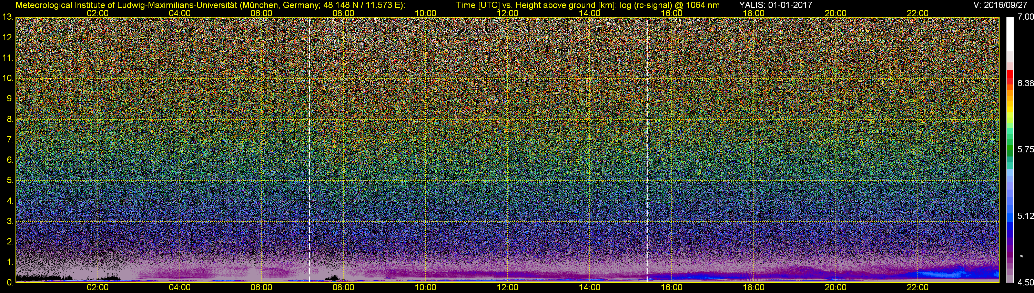Viewport: 1034px width, 293px height.
Task: Click the small 'eq' label beside color bar
Action: tap(1021, 256)
